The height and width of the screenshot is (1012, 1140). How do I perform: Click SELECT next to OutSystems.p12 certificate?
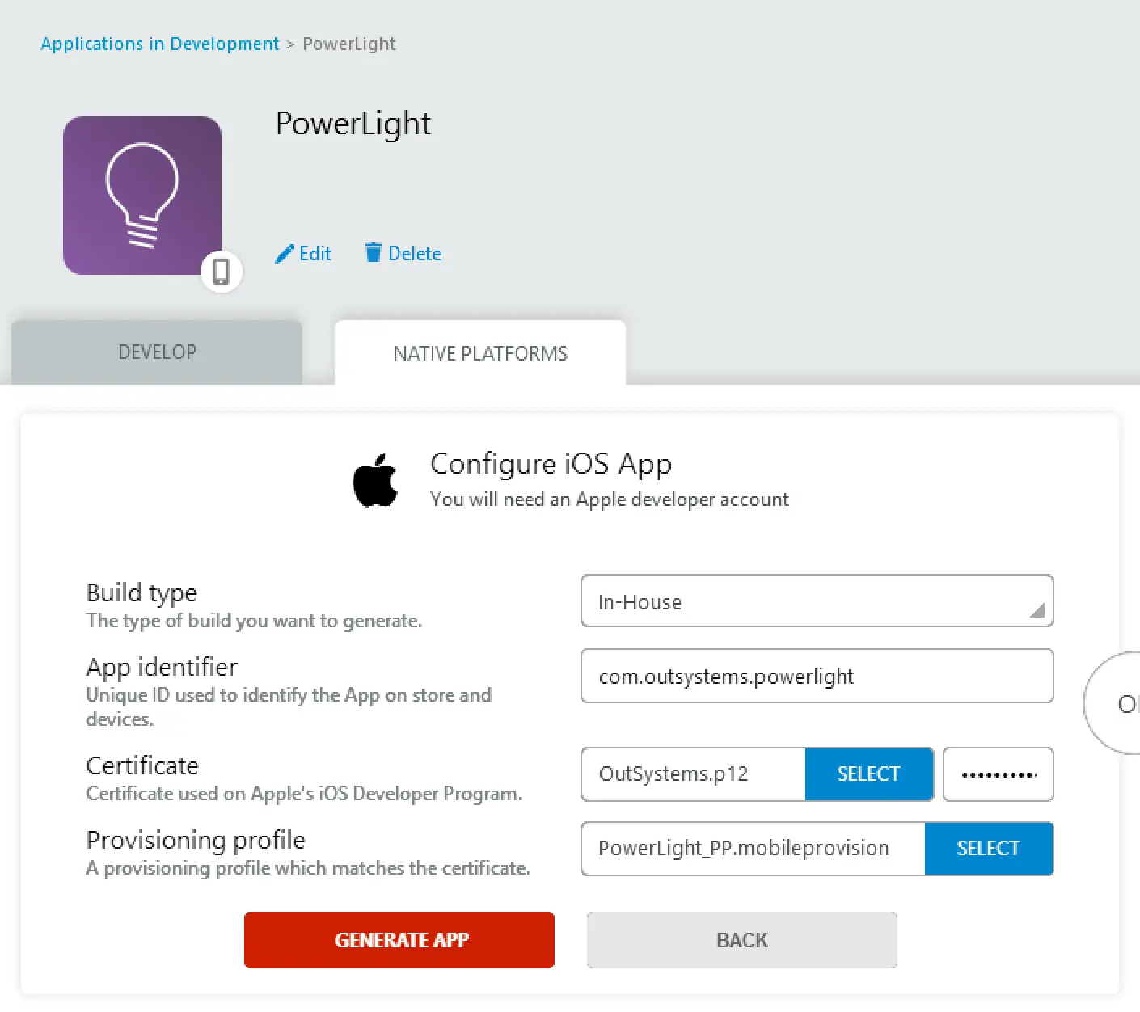click(x=869, y=774)
